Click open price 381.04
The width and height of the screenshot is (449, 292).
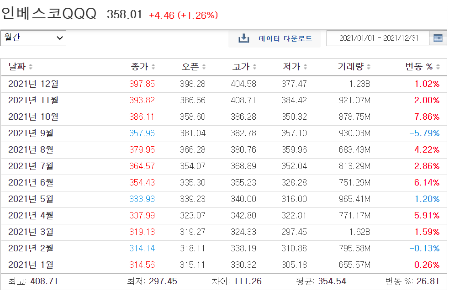[193, 133]
